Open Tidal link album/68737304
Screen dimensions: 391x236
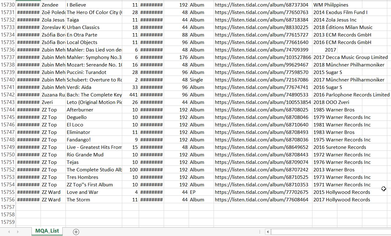[263, 5]
